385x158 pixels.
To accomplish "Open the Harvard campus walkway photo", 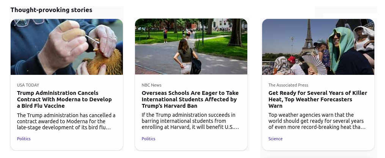I will (191, 46).
